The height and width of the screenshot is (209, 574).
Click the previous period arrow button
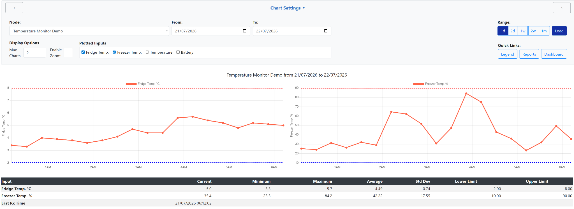(14, 8)
